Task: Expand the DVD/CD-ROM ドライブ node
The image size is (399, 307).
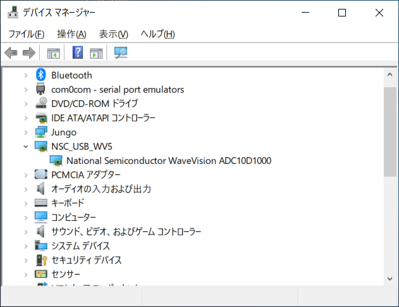Action: pyautogui.click(x=26, y=104)
